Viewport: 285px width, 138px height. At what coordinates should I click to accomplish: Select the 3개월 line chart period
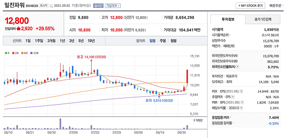click(x=51, y=41)
